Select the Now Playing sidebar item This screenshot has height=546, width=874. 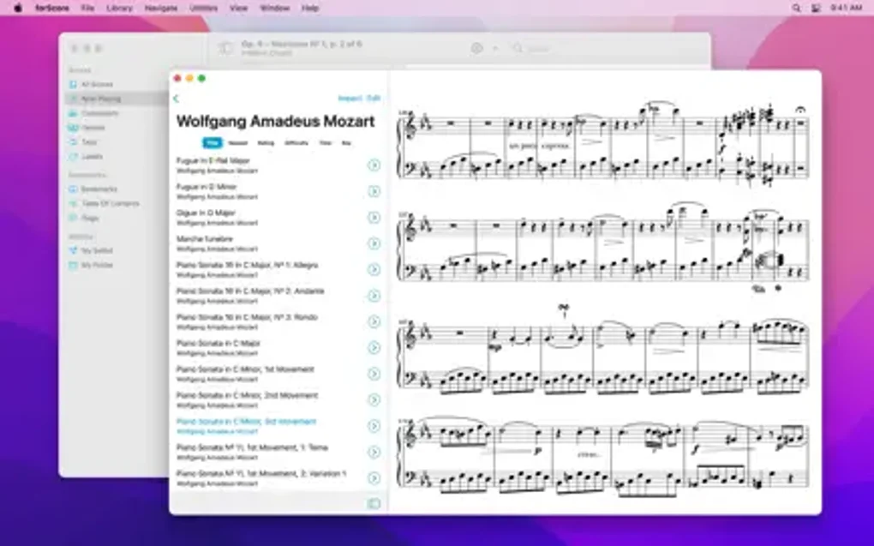(99, 99)
